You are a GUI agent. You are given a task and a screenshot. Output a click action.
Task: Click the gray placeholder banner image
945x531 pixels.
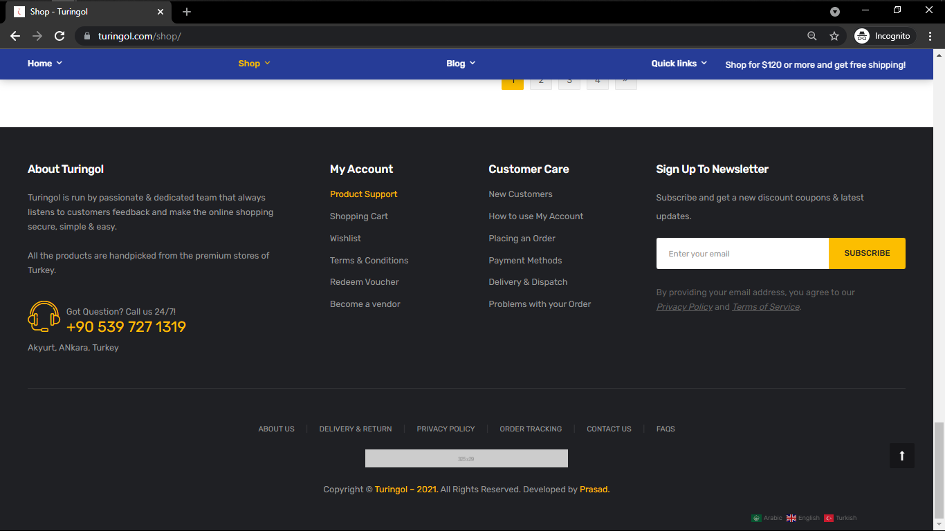466,458
